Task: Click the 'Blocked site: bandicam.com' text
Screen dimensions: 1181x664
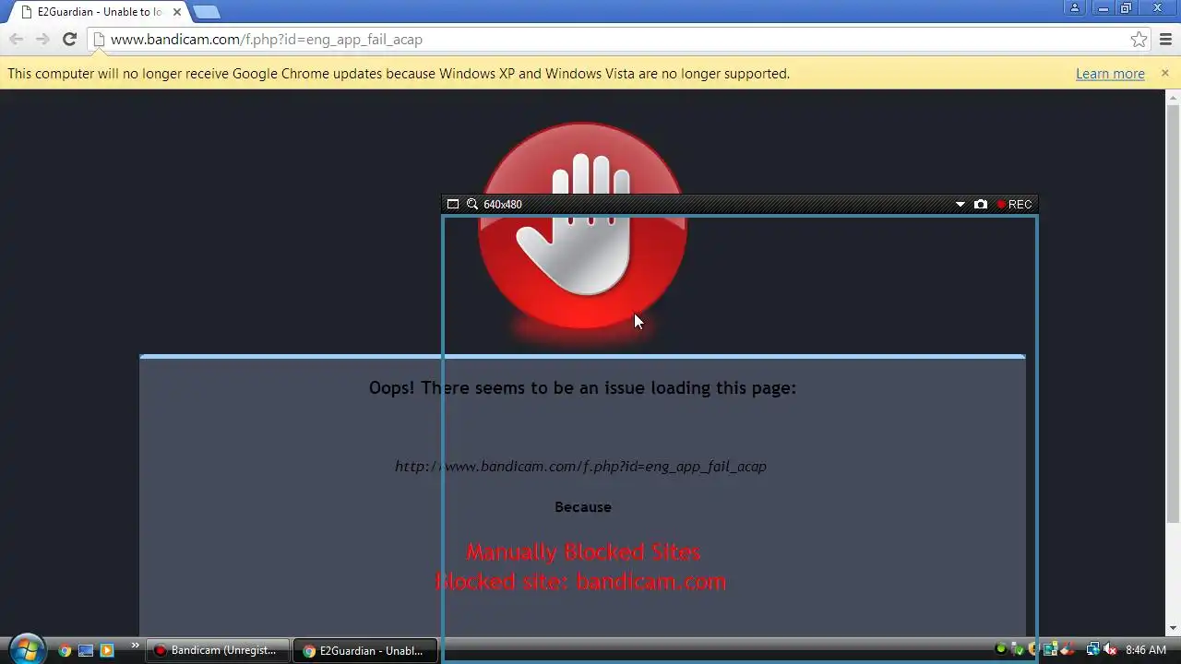Action: click(x=581, y=582)
